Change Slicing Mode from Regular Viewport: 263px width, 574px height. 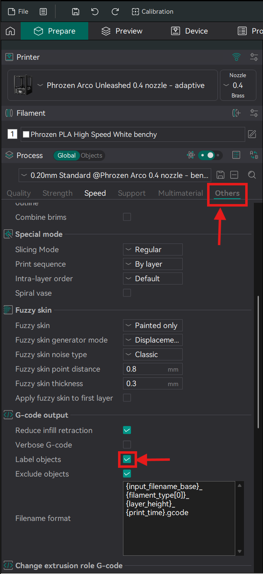tap(153, 250)
